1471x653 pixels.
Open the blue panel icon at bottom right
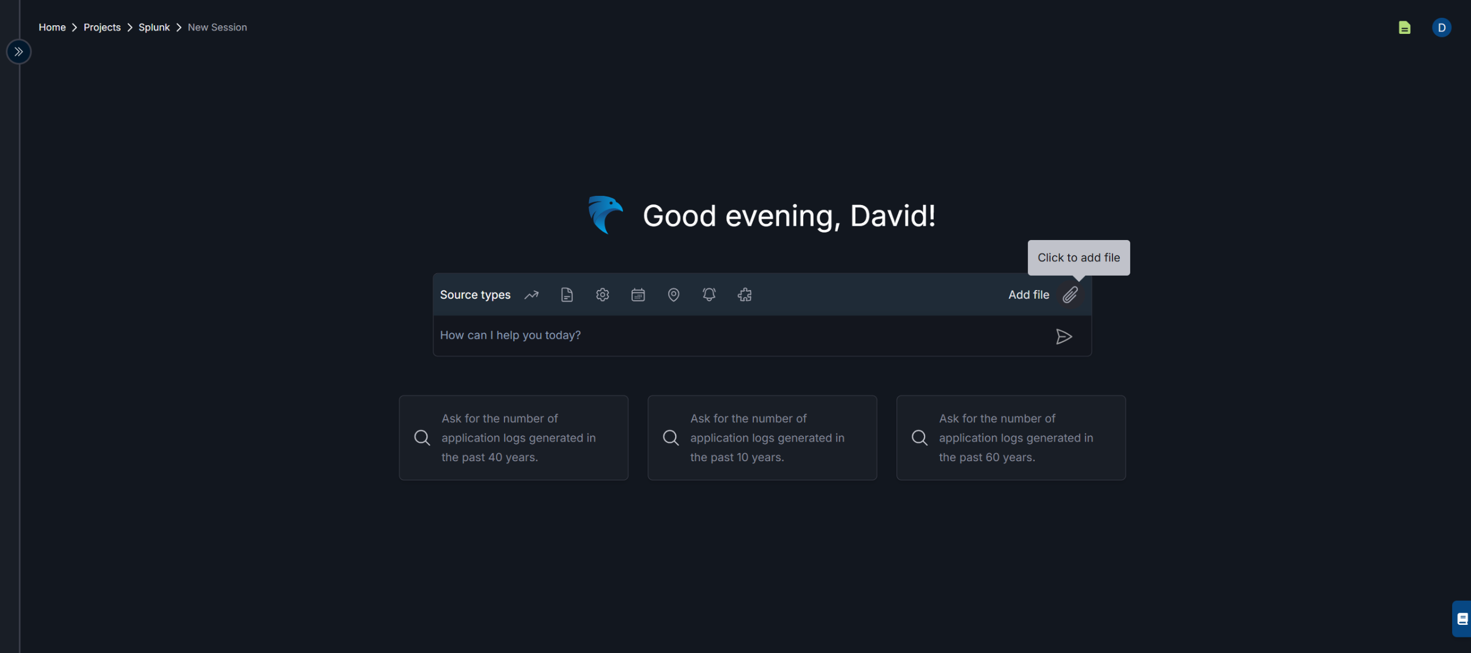(x=1462, y=619)
